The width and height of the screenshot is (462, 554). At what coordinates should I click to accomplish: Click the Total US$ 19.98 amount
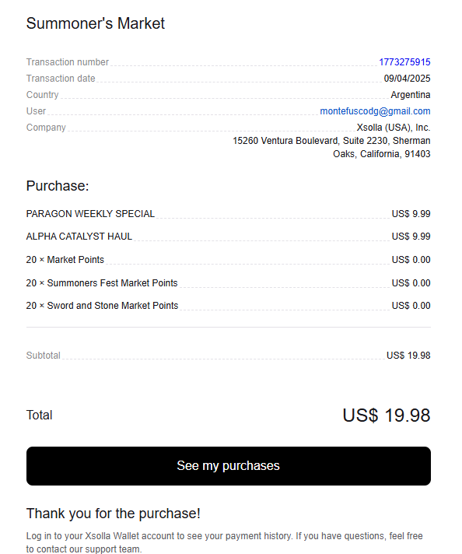click(387, 415)
